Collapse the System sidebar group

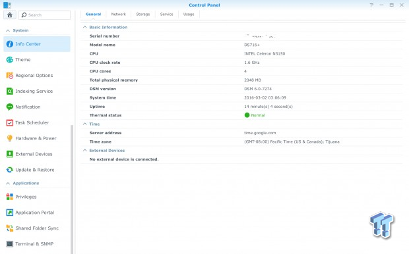tap(8, 30)
